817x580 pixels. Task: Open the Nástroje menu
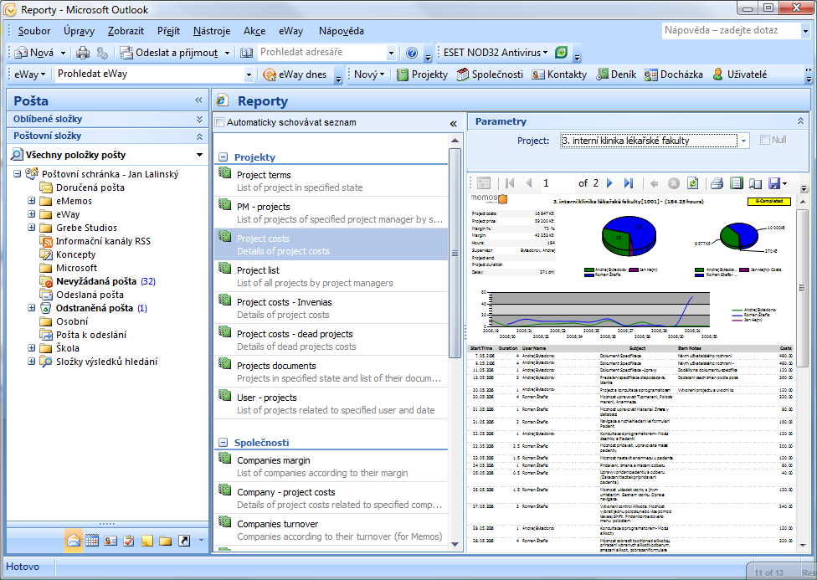211,31
